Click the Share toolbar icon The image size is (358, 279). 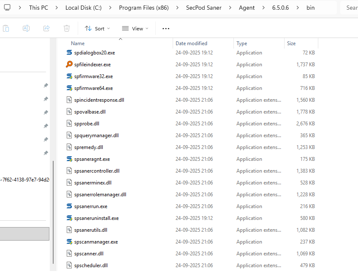click(x=46, y=28)
